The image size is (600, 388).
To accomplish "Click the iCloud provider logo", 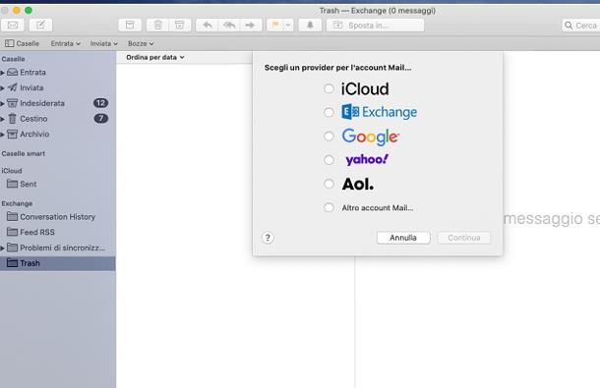I will coord(365,89).
